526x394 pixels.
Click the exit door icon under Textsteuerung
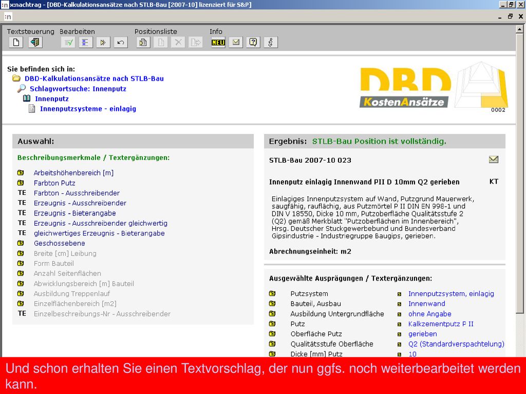coord(35,43)
